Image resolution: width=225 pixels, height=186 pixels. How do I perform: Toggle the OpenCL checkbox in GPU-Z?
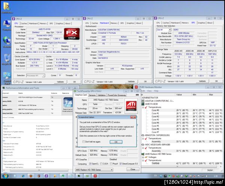pos(90,164)
